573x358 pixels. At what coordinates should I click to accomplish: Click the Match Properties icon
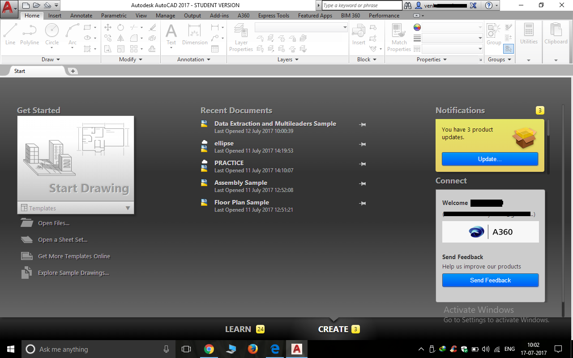click(x=399, y=38)
